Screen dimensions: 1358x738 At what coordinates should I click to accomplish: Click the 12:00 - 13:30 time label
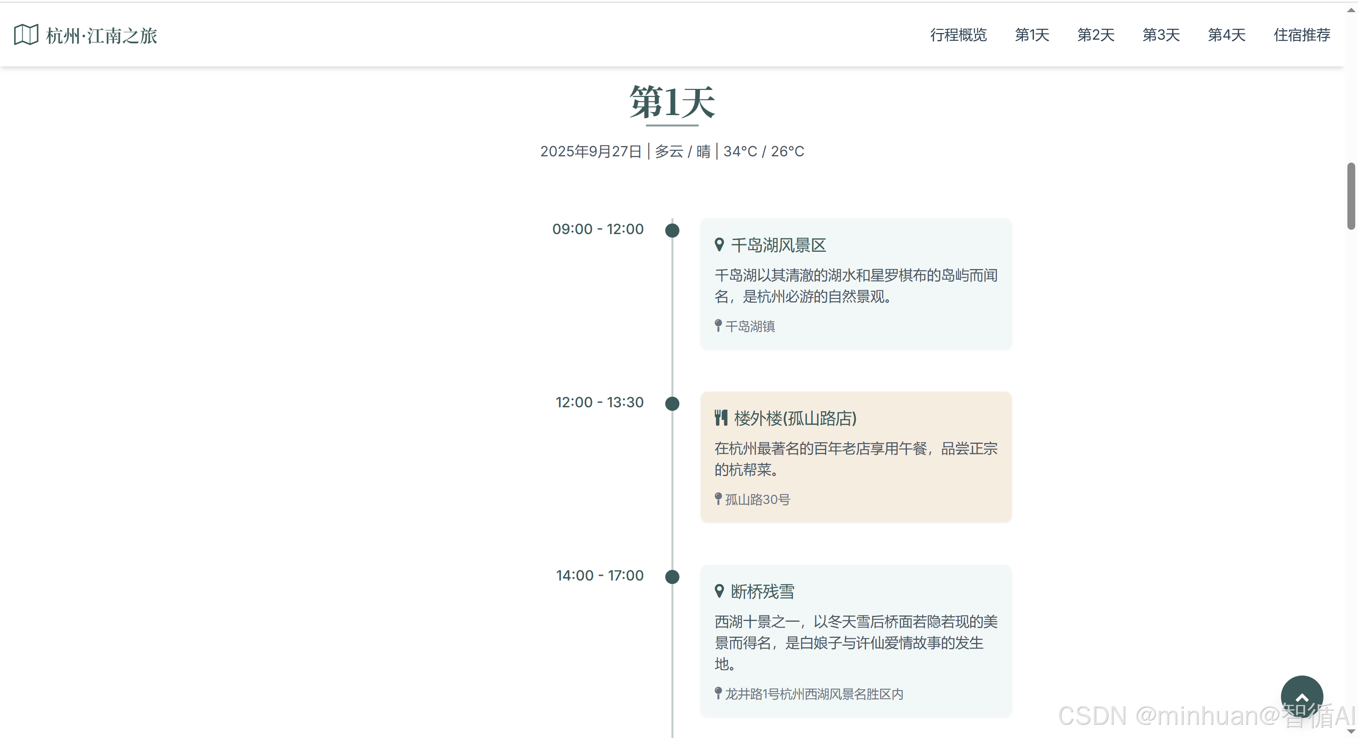click(599, 403)
